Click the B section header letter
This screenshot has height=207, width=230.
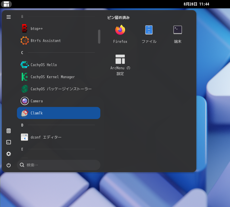22,16
